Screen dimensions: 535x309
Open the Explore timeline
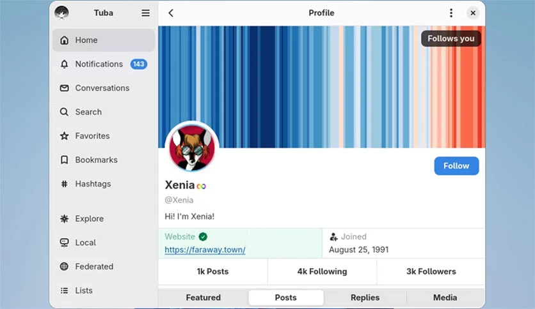coord(104,218)
